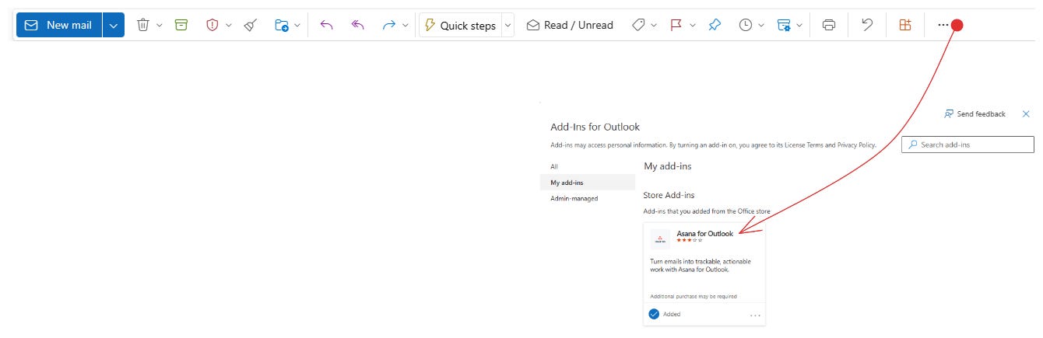This screenshot has width=1043, height=338.
Task: Click the Asana for Outlook title
Action: pyautogui.click(x=705, y=233)
